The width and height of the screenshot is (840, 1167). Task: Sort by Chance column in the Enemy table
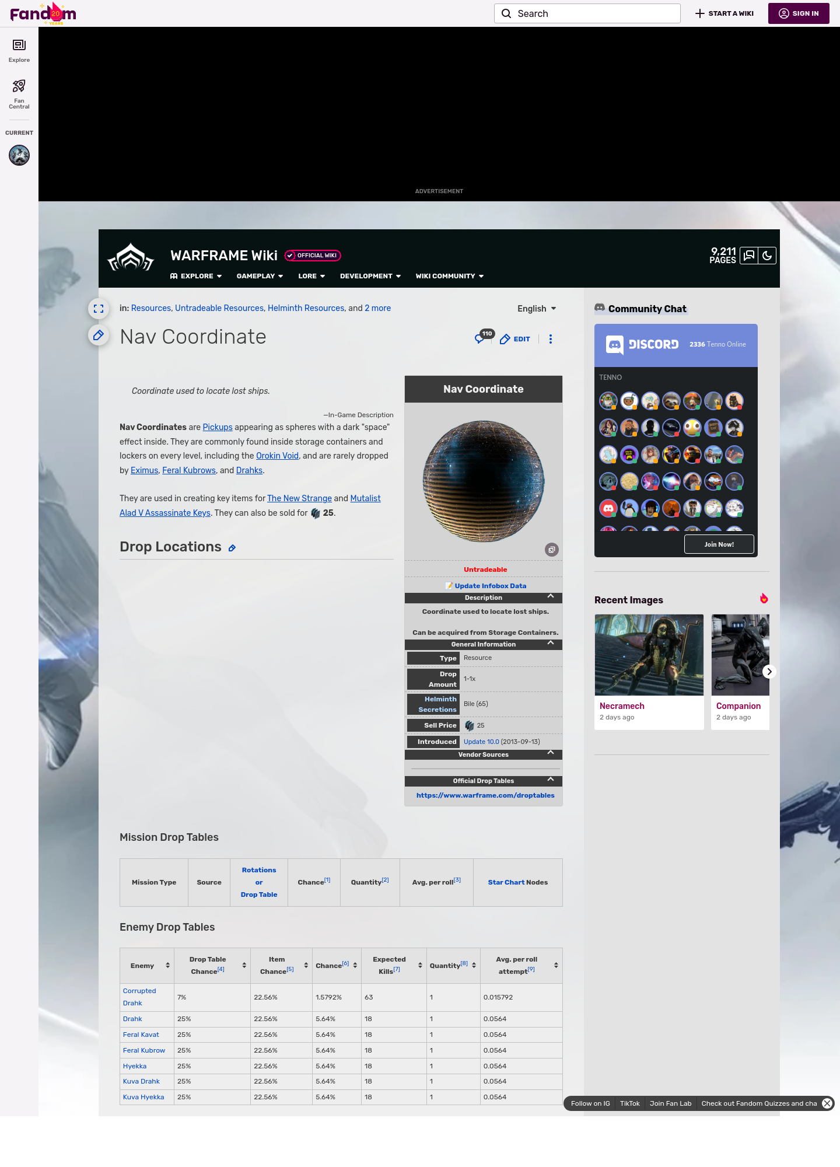pyautogui.click(x=355, y=966)
